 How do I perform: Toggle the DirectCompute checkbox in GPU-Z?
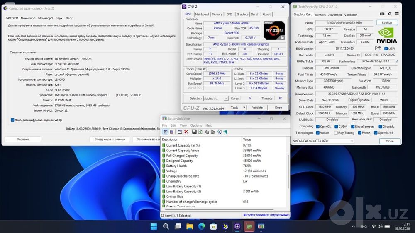353,127
